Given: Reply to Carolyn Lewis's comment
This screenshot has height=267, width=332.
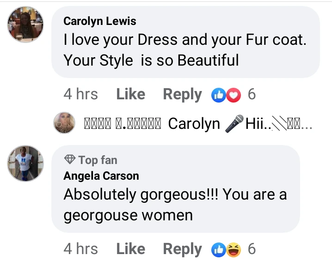Looking at the screenshot, I should point(182,95).
